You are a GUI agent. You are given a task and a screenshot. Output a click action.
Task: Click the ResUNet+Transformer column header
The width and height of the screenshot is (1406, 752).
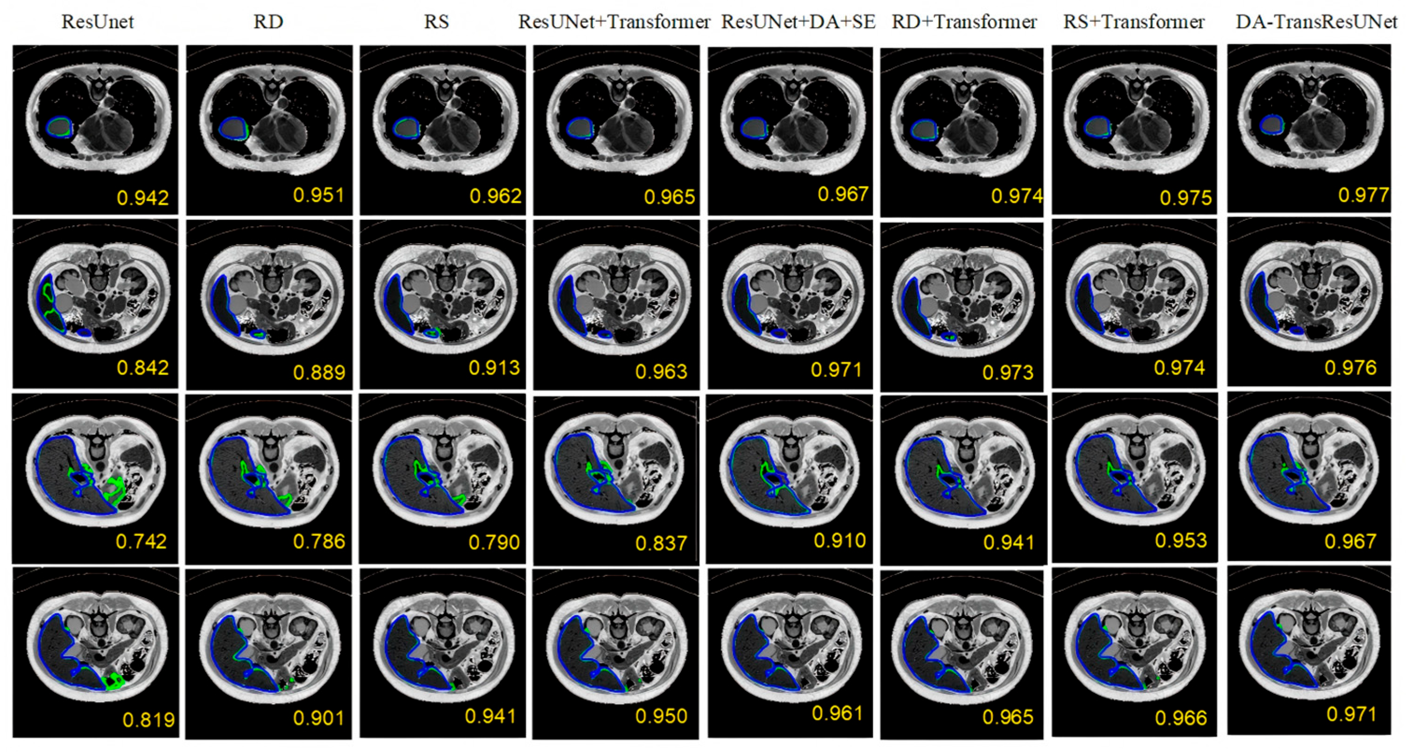pyautogui.click(x=614, y=22)
